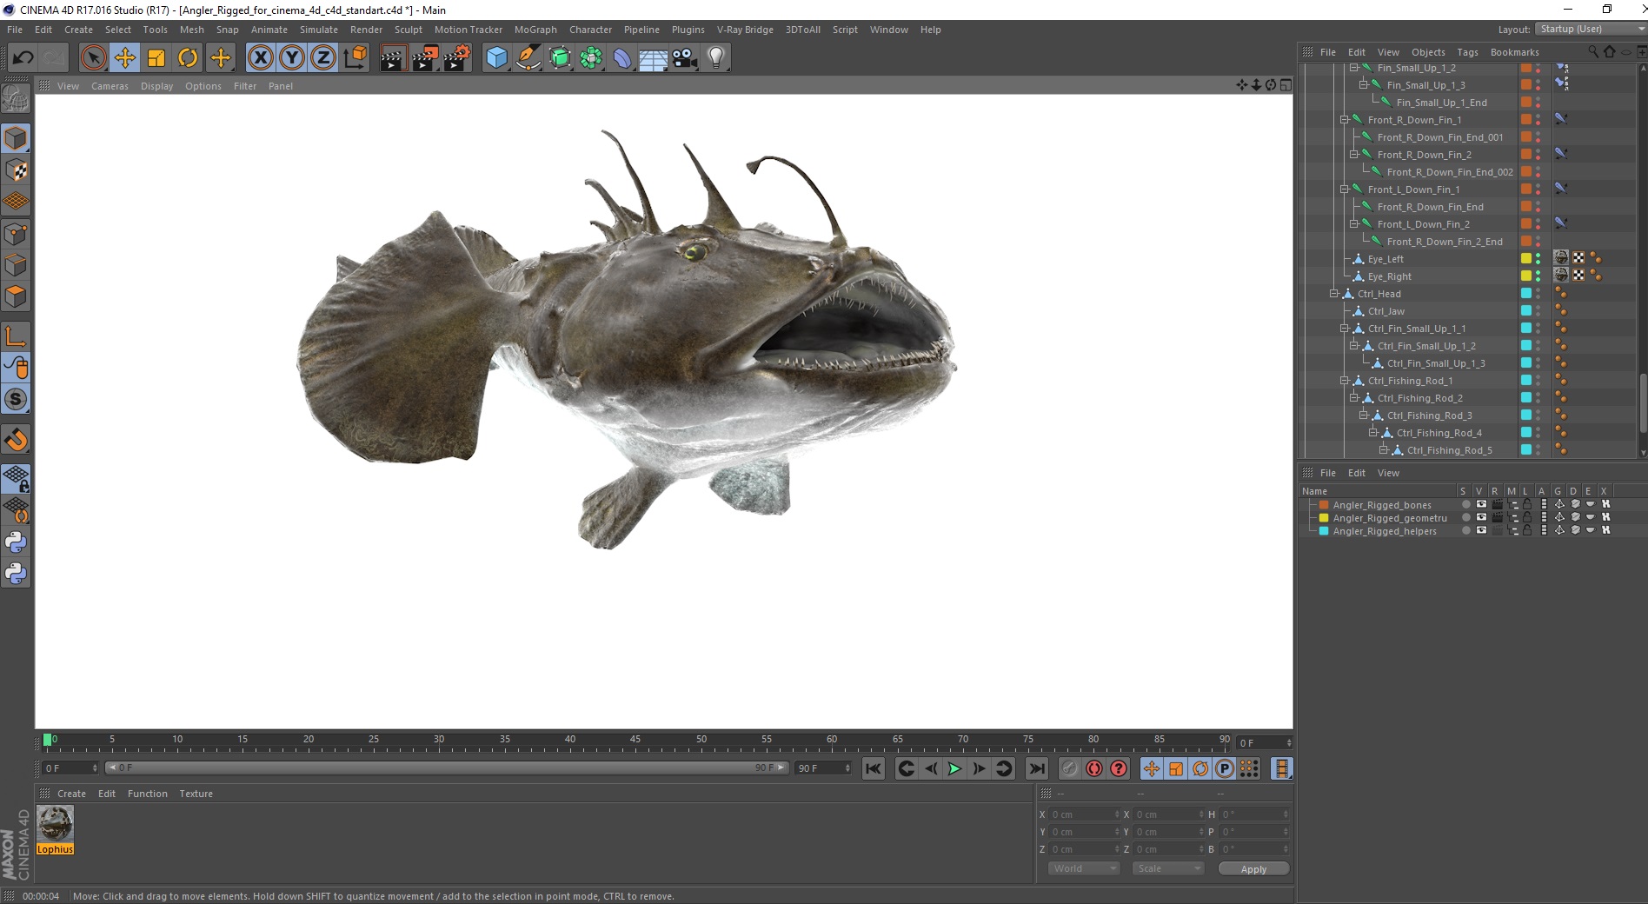Open the Cameras menu in viewport
1648x904 pixels.
click(x=110, y=86)
